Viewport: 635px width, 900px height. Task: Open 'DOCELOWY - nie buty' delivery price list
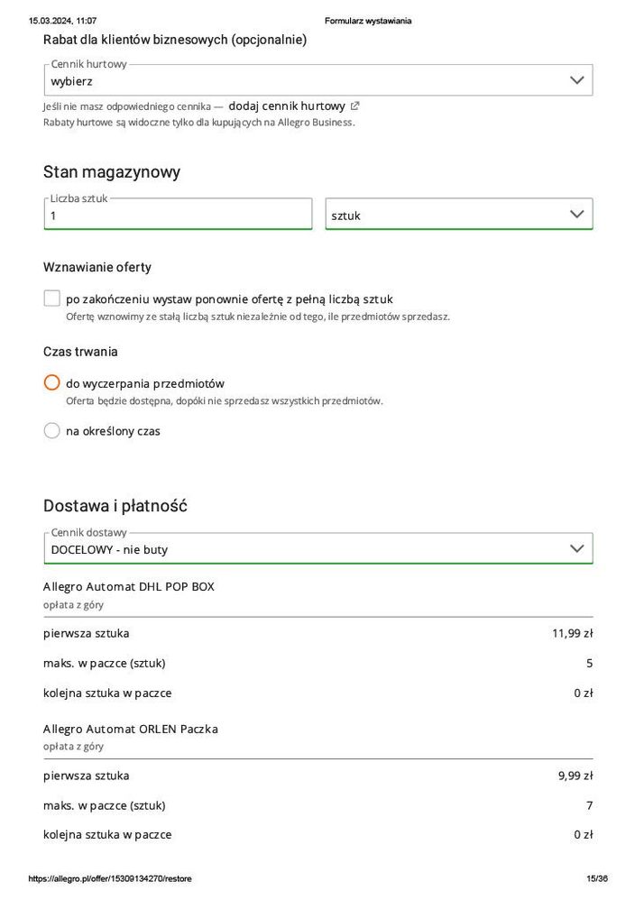coord(307,548)
